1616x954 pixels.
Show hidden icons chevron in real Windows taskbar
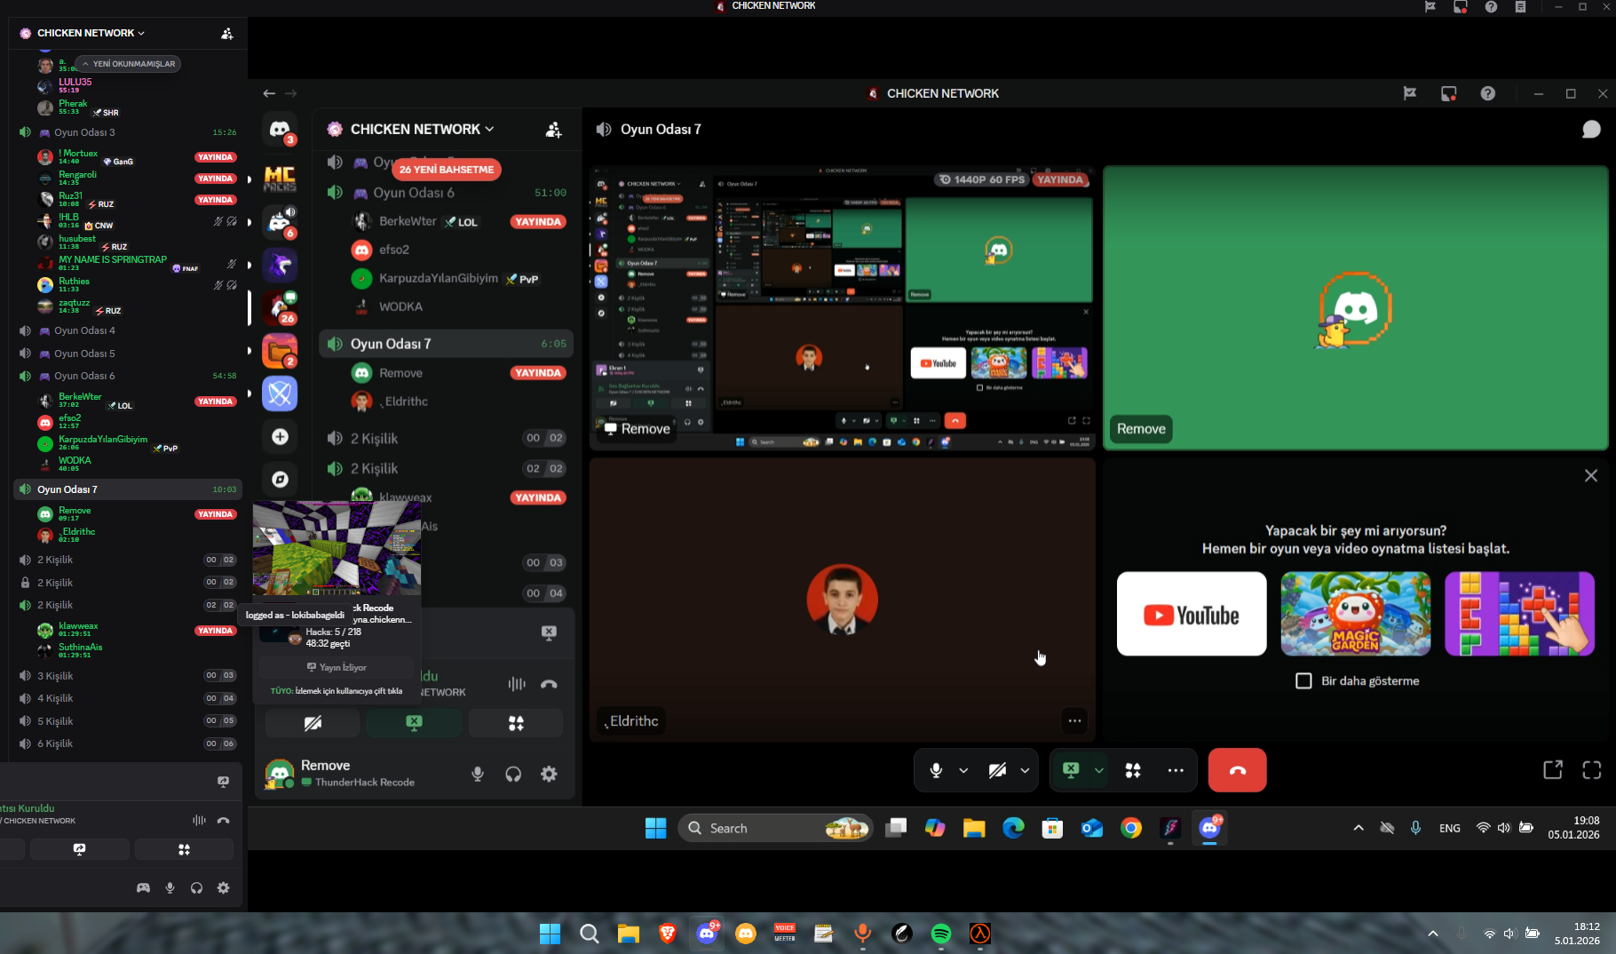pyautogui.click(x=1432, y=934)
